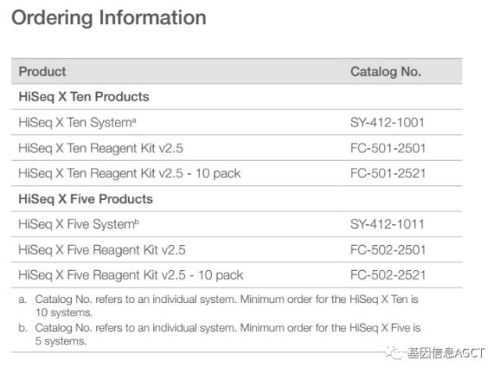This screenshot has height=374, width=500.
Task: Click catalog number FC-501-2521
Action: 387,173
